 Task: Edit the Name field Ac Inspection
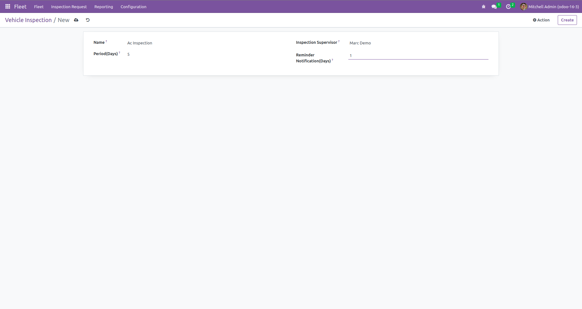click(206, 43)
